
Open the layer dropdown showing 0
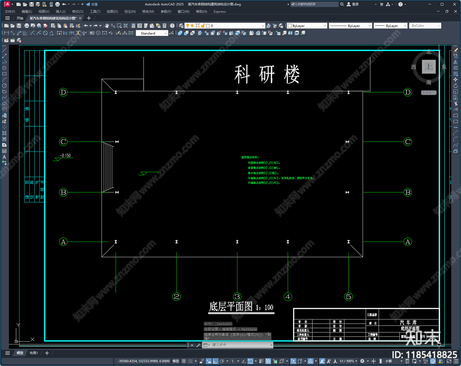tap(225, 26)
